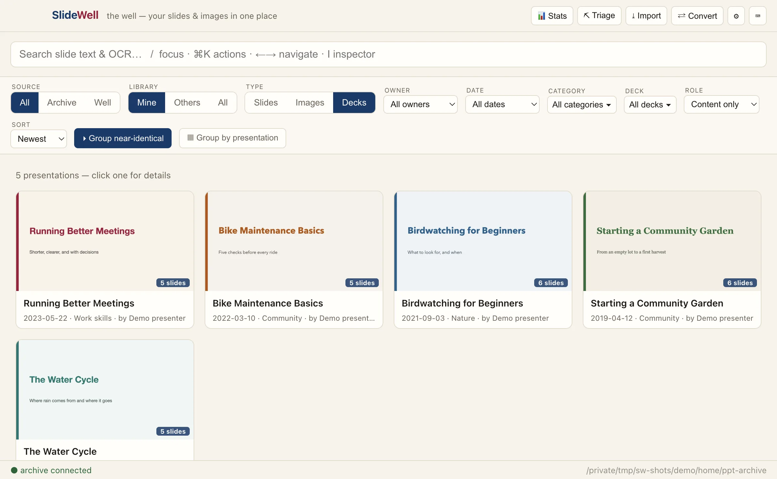This screenshot has width=777, height=479.
Task: Open Starting a Community Garden cover thumbnail
Action: (672, 241)
